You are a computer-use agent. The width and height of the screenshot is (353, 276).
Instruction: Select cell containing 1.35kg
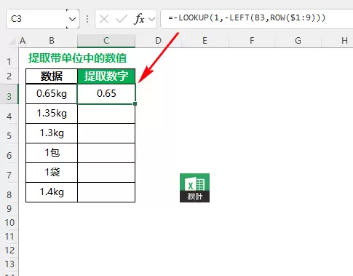point(52,114)
